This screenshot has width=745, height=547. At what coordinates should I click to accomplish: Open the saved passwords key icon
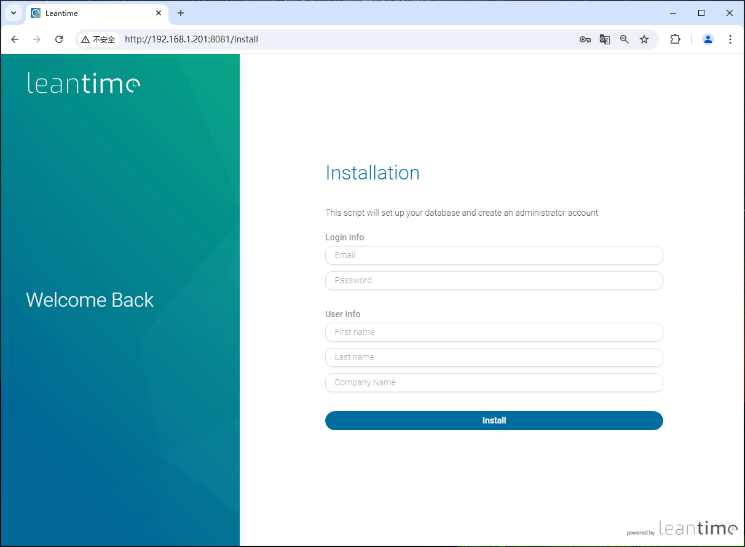(585, 39)
